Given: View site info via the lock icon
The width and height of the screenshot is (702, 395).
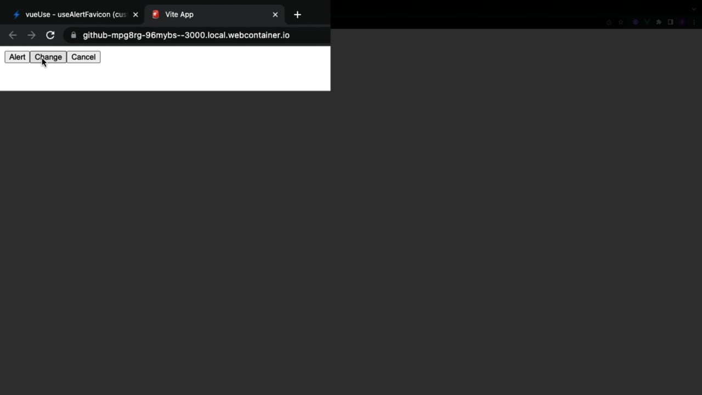Looking at the screenshot, I should coord(73,35).
